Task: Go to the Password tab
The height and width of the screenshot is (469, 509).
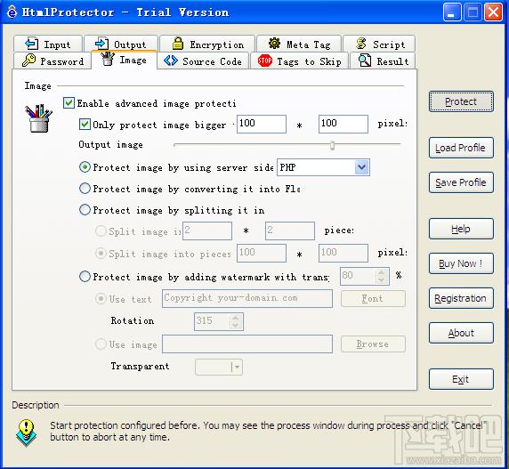Action: pyautogui.click(x=53, y=61)
